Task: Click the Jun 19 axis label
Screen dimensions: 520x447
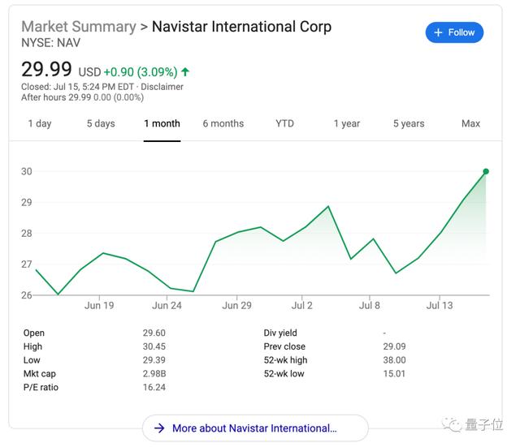Action: (x=99, y=305)
